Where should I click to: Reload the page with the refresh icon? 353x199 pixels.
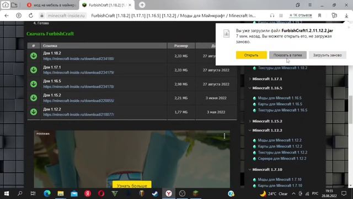(x=31, y=15)
